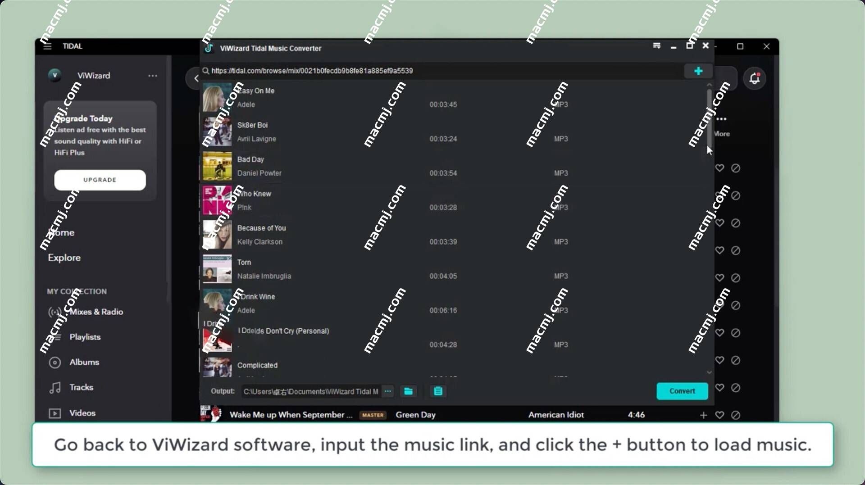This screenshot has width=865, height=485.
Task: Select the Bad Day track title
Action: click(250, 159)
